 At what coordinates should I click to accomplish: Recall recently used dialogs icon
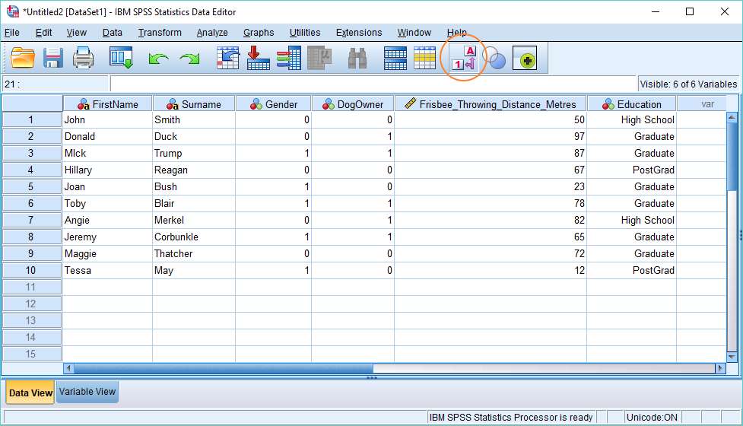pyautogui.click(x=122, y=58)
